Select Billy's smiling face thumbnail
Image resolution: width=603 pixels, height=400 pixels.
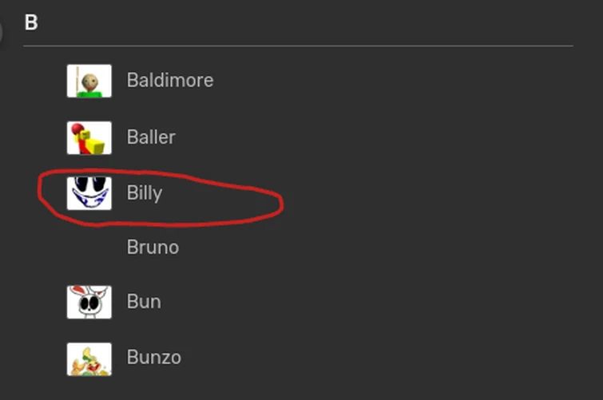pos(89,193)
